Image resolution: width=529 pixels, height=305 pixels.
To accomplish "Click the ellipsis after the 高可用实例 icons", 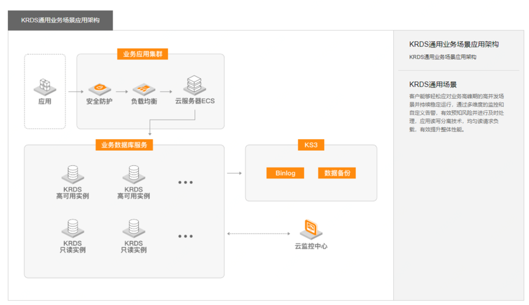I will [x=185, y=182].
